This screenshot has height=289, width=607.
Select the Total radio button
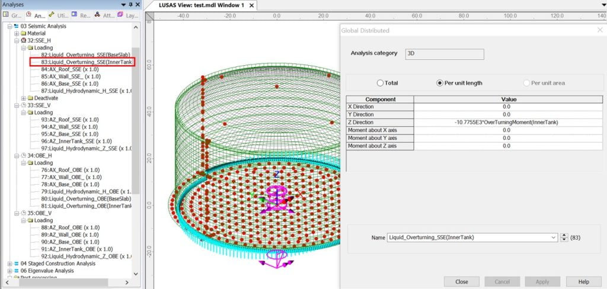(381, 83)
